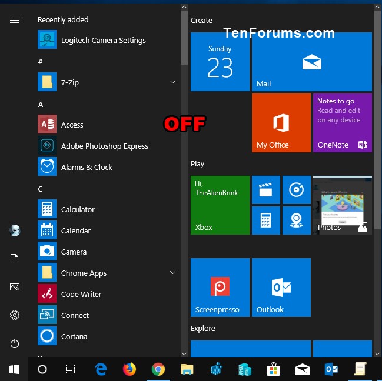Open the Outlook tile

(281, 288)
